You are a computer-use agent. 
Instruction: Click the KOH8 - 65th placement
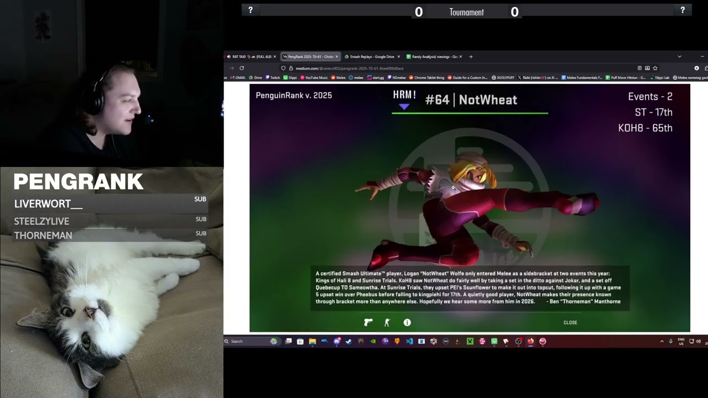pos(645,128)
